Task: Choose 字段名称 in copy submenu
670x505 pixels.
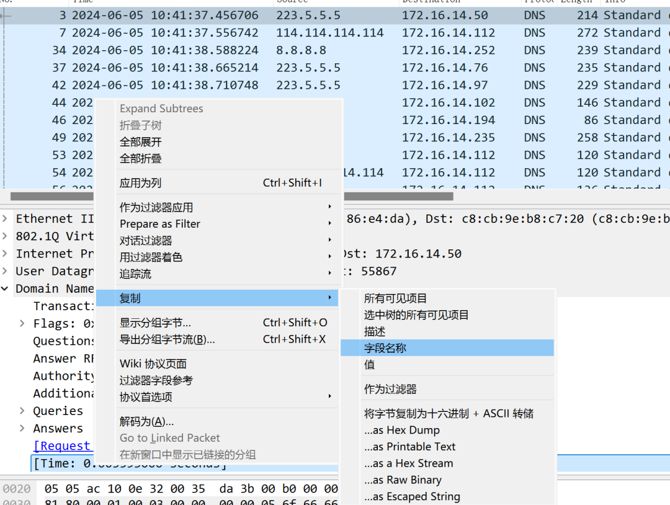Action: coord(385,348)
